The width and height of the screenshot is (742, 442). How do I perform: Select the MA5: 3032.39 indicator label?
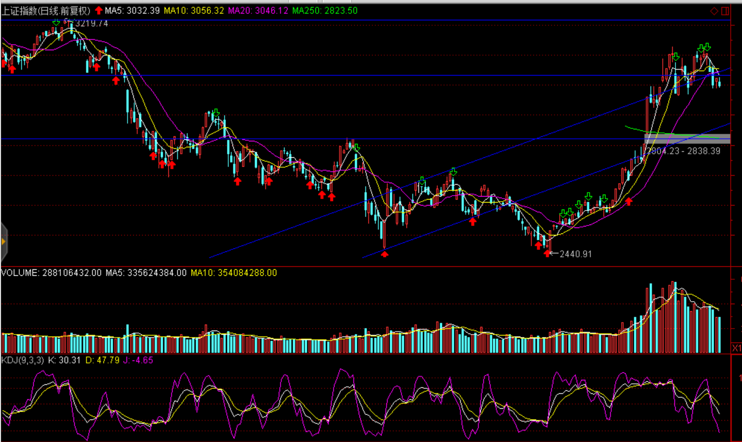click(132, 10)
